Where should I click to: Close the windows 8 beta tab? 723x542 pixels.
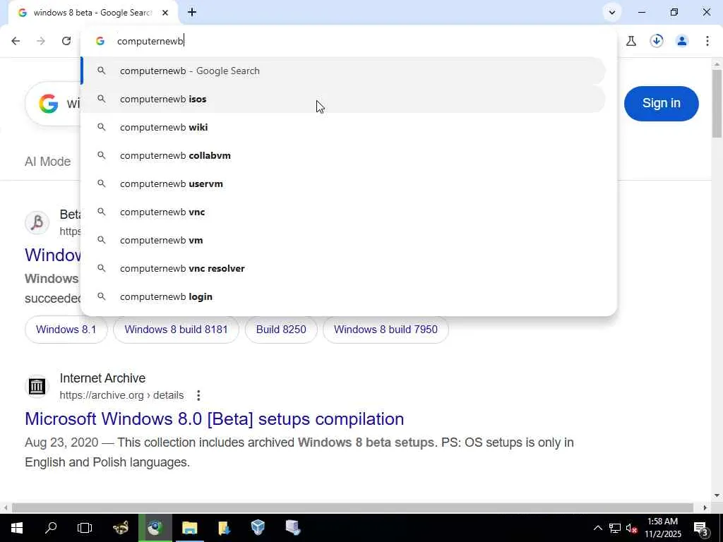click(x=165, y=13)
